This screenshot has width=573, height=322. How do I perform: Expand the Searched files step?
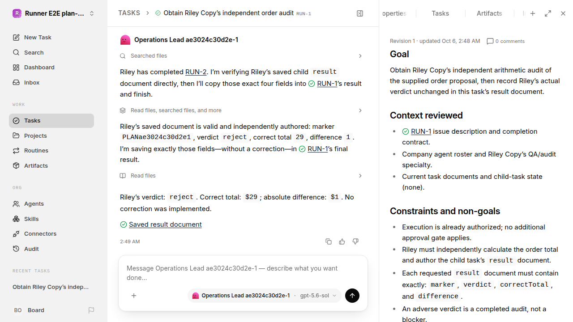[x=241, y=56]
